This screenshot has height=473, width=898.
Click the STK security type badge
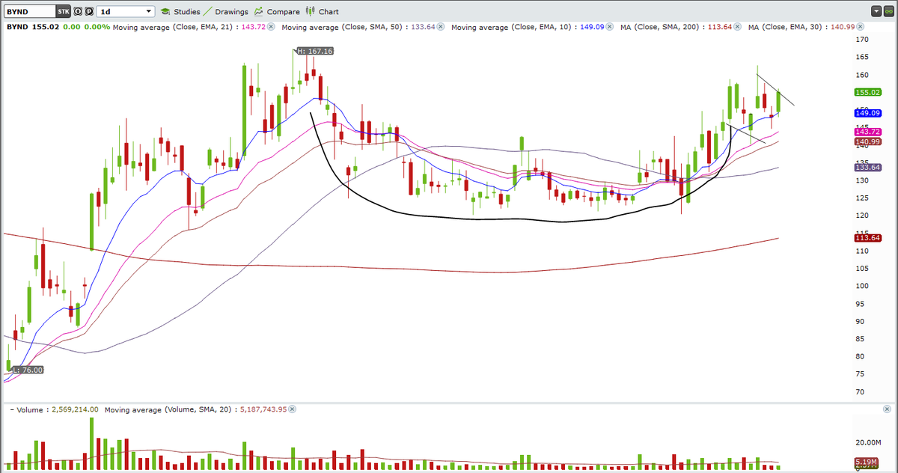point(64,11)
